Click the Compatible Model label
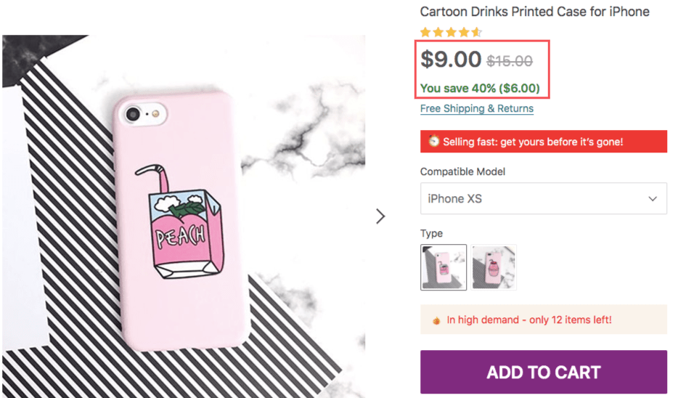 (x=462, y=172)
